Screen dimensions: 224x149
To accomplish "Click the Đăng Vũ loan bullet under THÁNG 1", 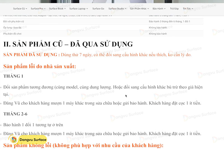I will tap(102, 103).
